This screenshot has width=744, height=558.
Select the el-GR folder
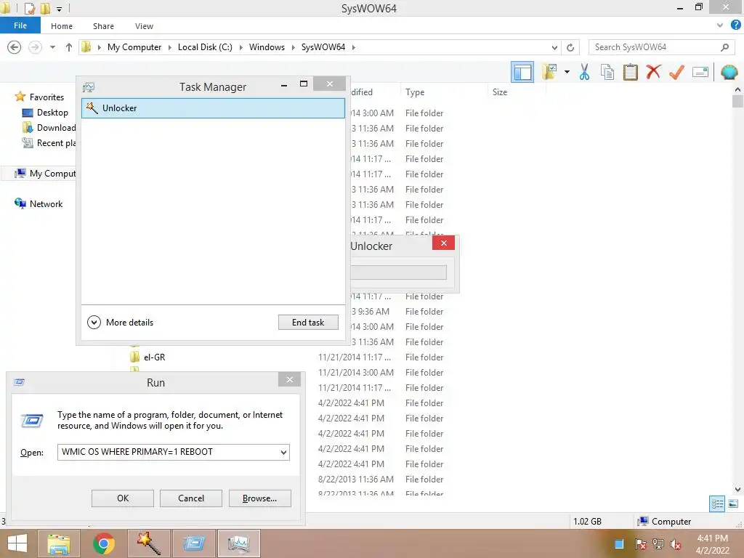point(154,357)
